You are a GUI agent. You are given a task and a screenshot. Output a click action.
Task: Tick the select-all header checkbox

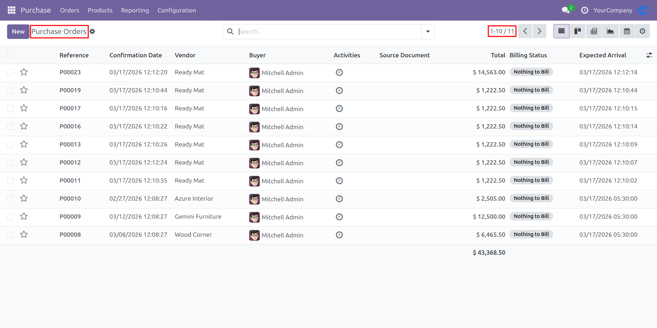[10, 55]
